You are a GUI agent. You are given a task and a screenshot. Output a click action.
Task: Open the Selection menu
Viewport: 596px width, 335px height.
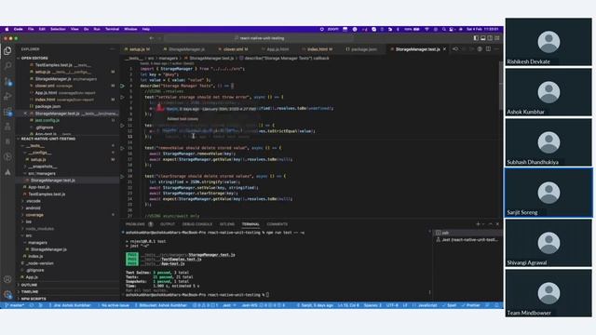coord(58,29)
